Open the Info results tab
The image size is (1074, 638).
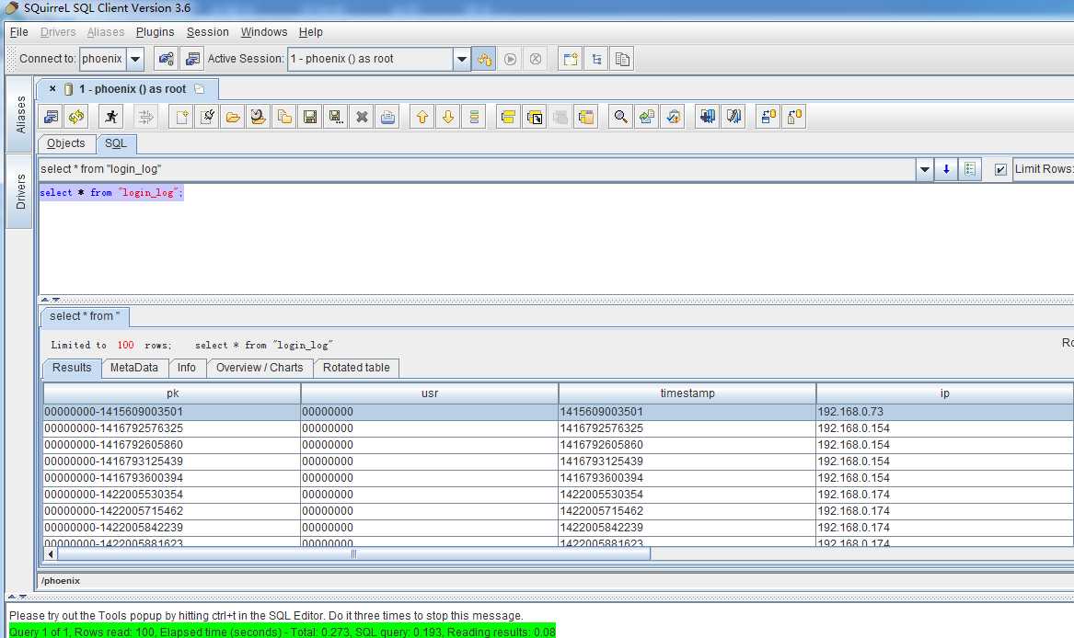tap(186, 368)
